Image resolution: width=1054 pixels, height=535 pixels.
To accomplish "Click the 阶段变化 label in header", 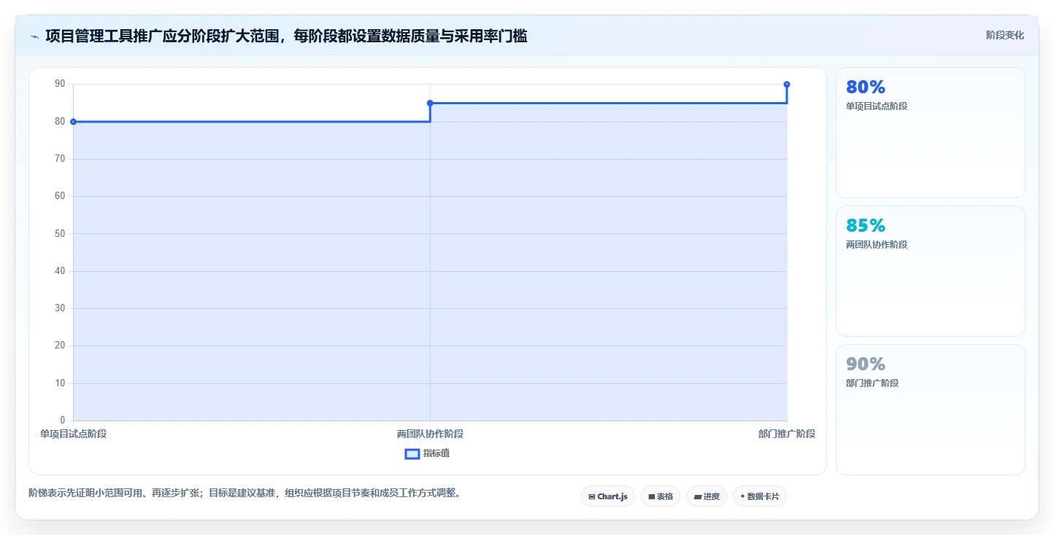I will coord(1005,35).
